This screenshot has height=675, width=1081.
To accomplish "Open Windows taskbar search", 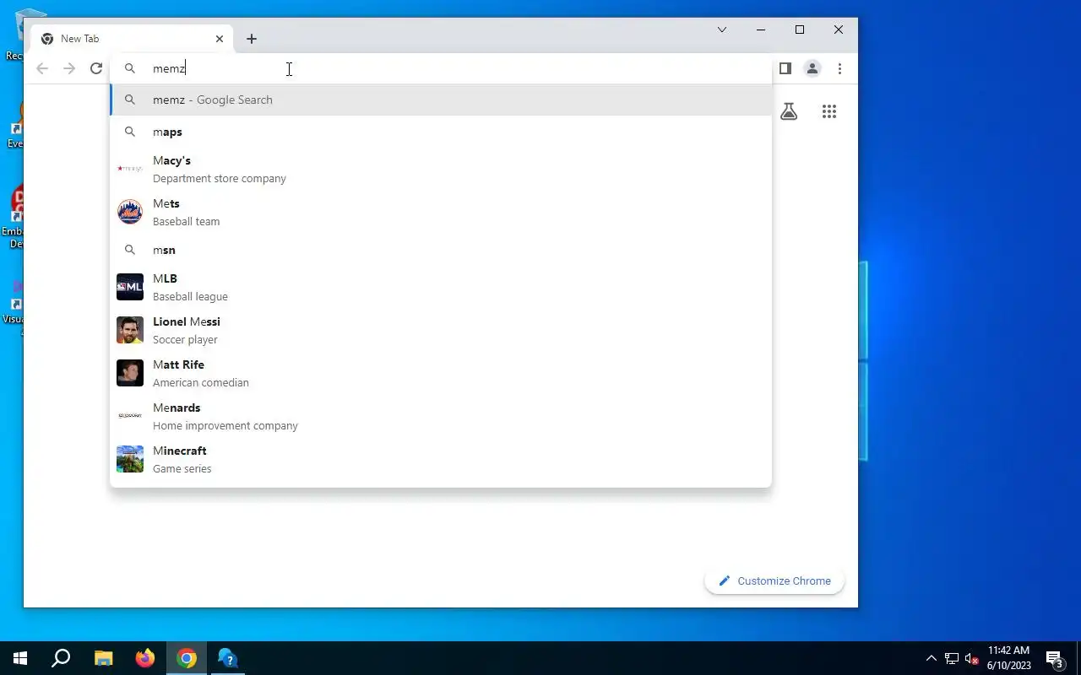I will point(61,658).
